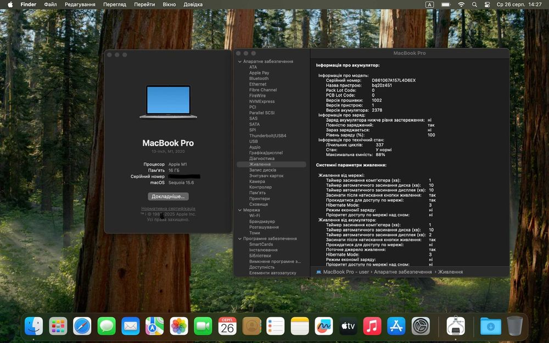The width and height of the screenshot is (549, 343).
Task: Open Downloads folder in the Dock
Action: [490, 326]
